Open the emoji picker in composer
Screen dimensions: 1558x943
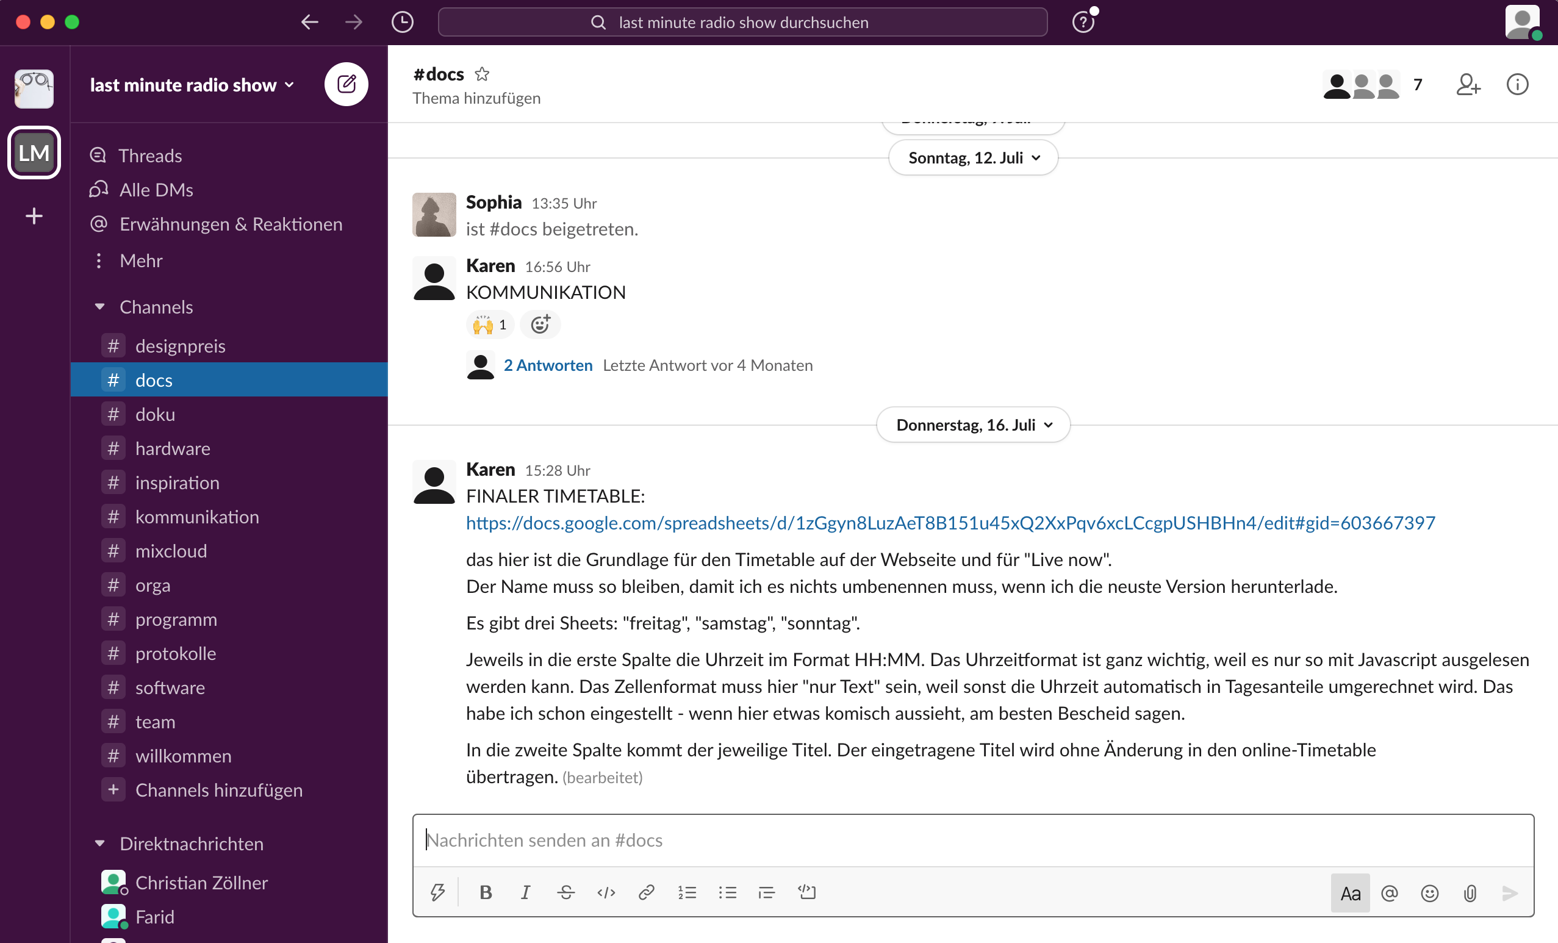(x=1429, y=893)
